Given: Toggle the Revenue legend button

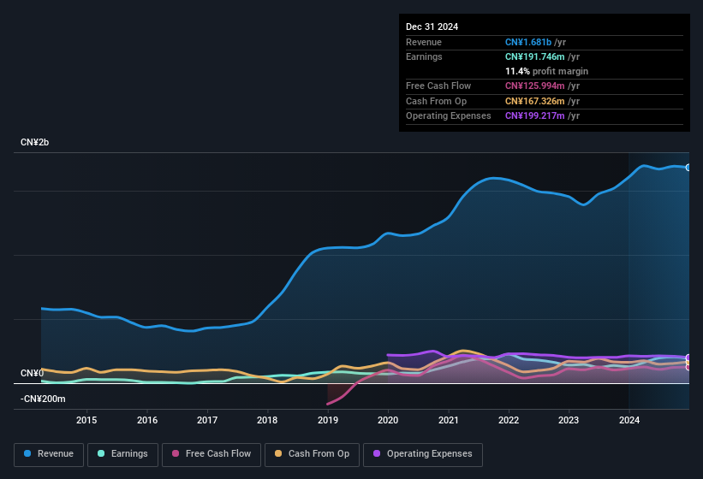Looking at the screenshot, I should coord(49,454).
